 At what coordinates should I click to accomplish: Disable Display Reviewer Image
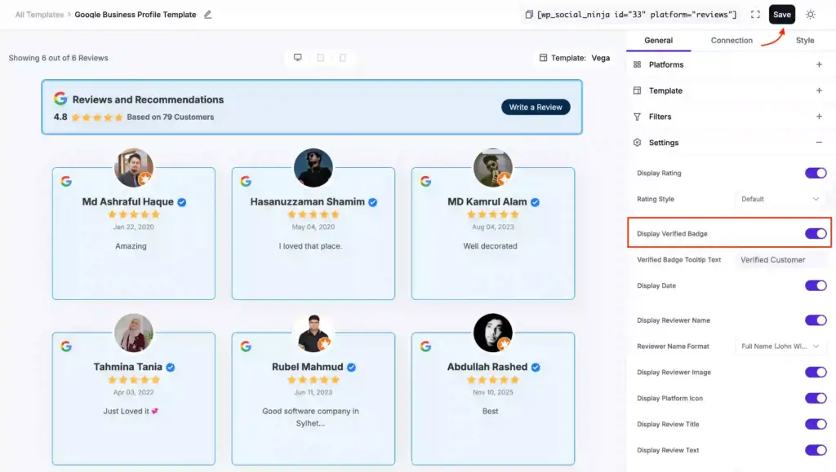click(816, 372)
